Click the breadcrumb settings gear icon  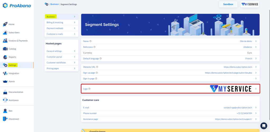46,4
